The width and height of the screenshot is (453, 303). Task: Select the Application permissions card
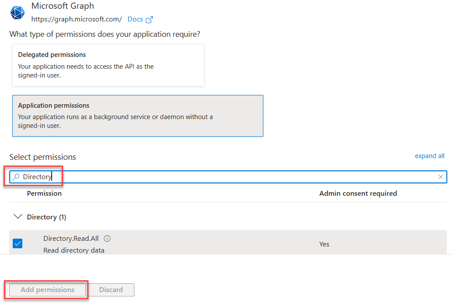(138, 116)
